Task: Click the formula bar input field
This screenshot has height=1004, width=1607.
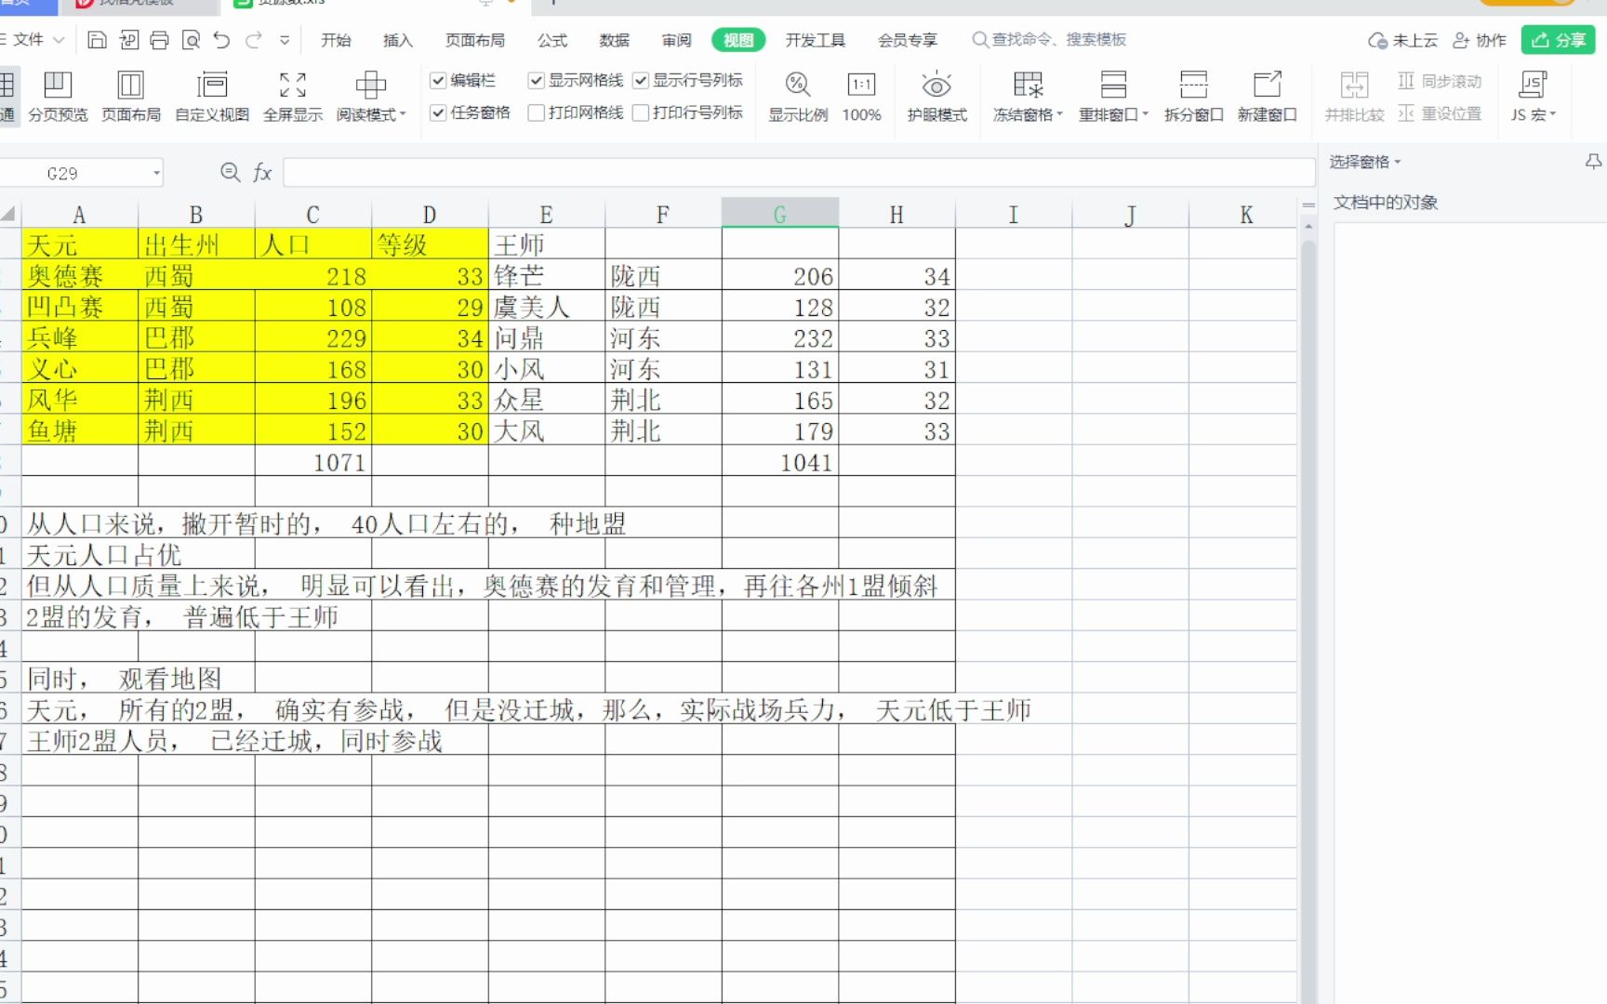Action: pyautogui.click(x=798, y=172)
